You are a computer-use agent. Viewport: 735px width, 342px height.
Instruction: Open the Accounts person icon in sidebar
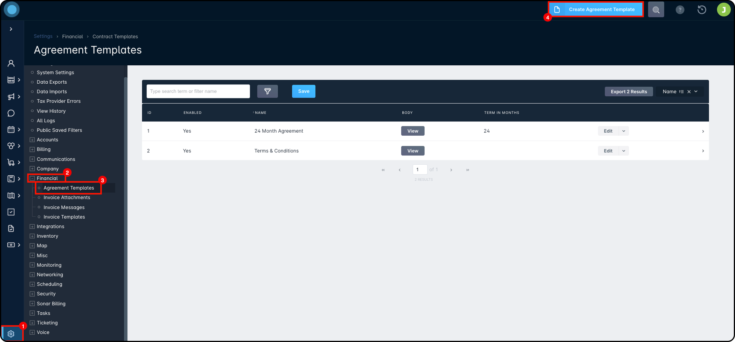click(x=11, y=63)
